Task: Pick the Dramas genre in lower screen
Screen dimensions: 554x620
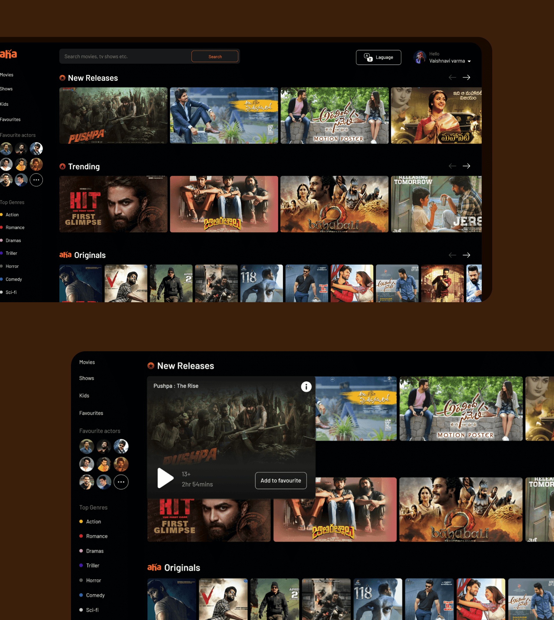Action: coord(91,551)
